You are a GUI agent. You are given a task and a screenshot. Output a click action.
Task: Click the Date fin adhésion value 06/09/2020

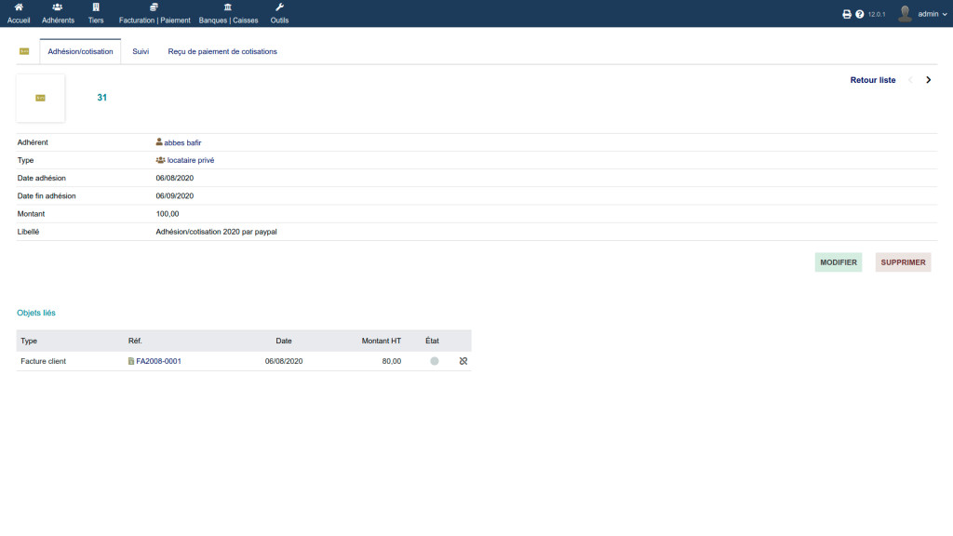pos(174,196)
